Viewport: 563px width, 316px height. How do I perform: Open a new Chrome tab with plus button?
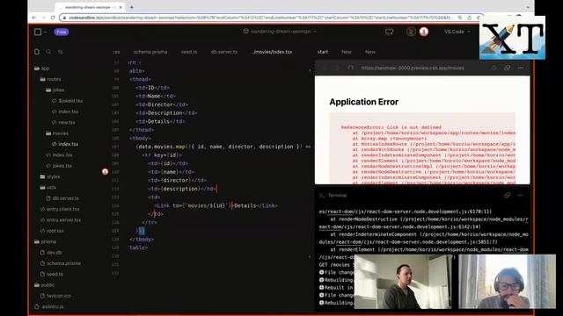132,7
